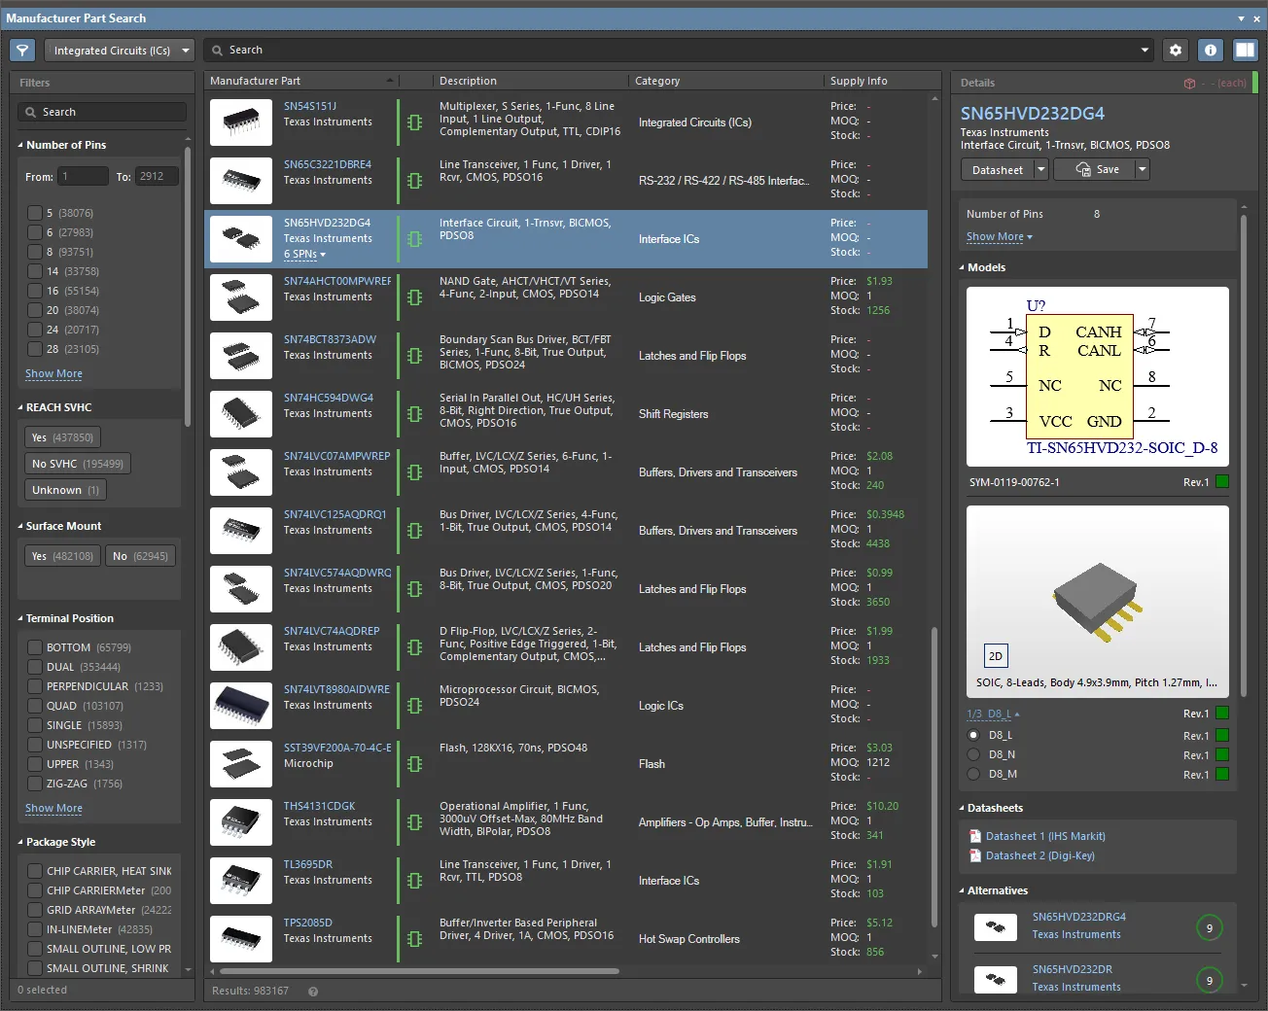The width and height of the screenshot is (1268, 1011).
Task: Click the results horizontal scrollbar
Action: [419, 971]
